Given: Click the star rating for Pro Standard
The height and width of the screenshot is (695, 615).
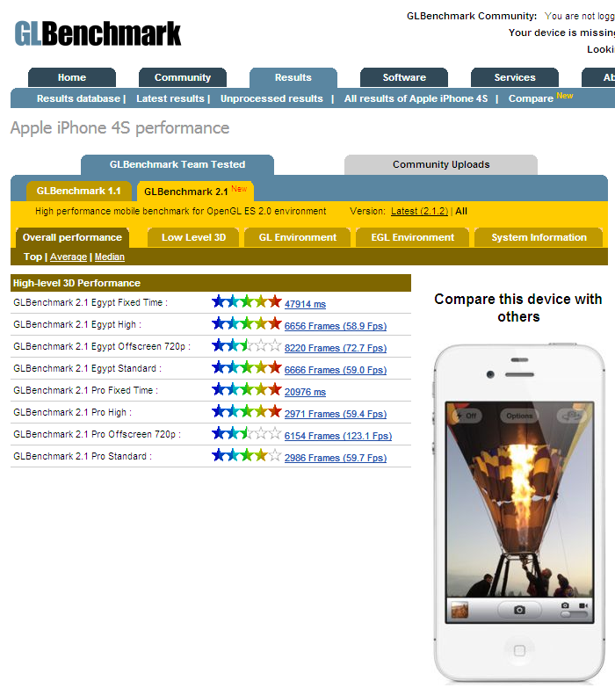Looking at the screenshot, I should click(x=246, y=456).
